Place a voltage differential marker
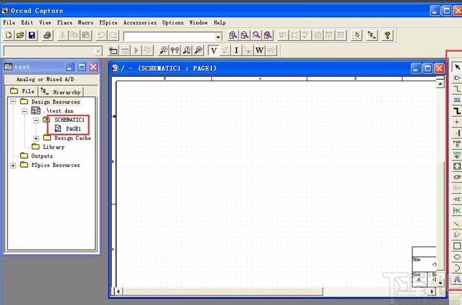The width and height of the screenshot is (462, 305). (175, 51)
